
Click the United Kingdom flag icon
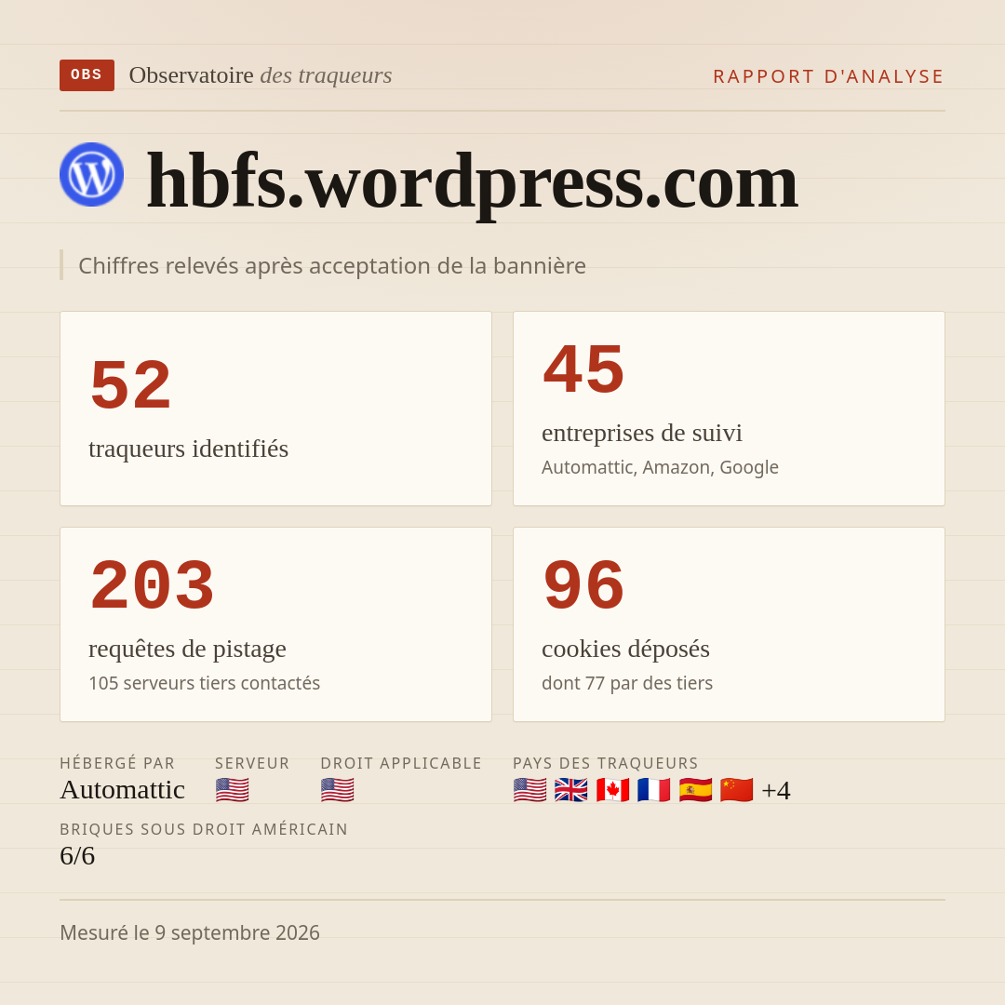[571, 790]
